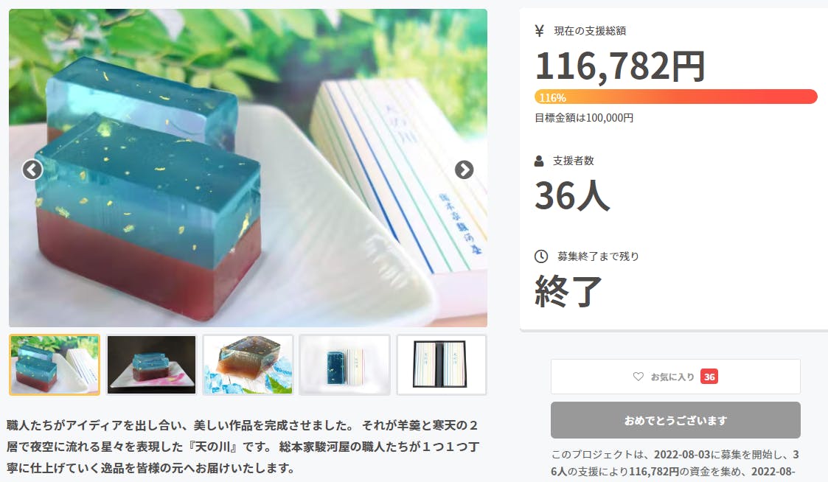Screen dimensions: 828x482
Task: Click the orange 116% funding progress bar
Action: pos(676,97)
